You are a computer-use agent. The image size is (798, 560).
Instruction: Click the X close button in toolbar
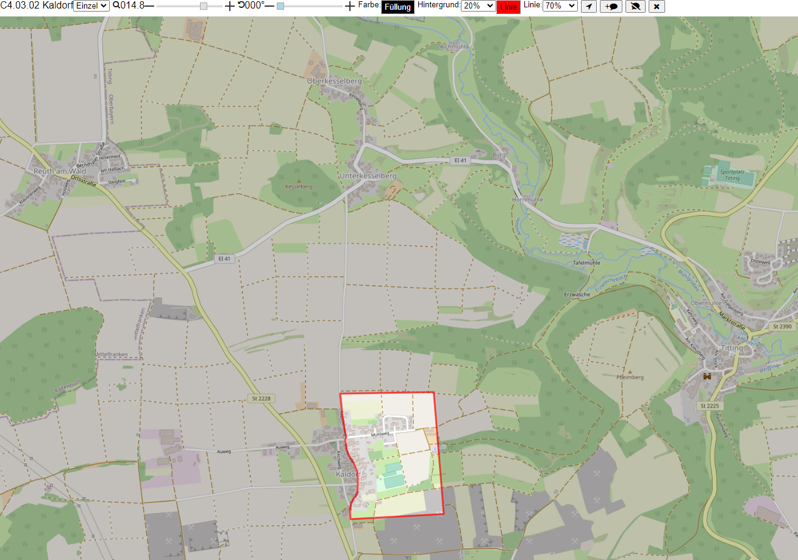[x=657, y=7]
